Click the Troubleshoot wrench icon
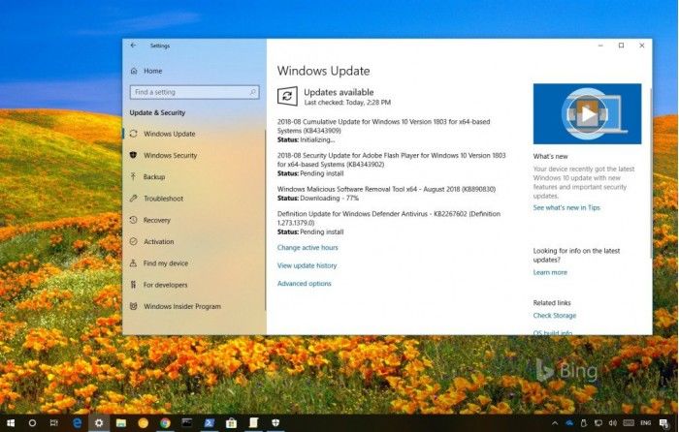This screenshot has width=679, height=432. pyautogui.click(x=133, y=199)
